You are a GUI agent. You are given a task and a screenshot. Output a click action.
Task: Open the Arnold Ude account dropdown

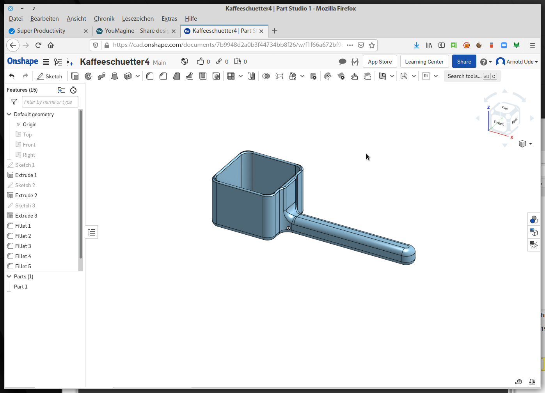point(517,62)
